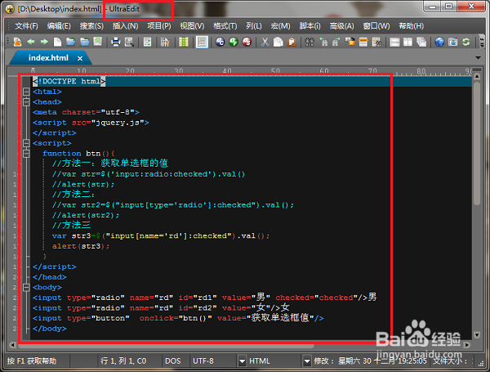
Task: Click the first orange file icon in toolbar
Action: tap(17, 42)
